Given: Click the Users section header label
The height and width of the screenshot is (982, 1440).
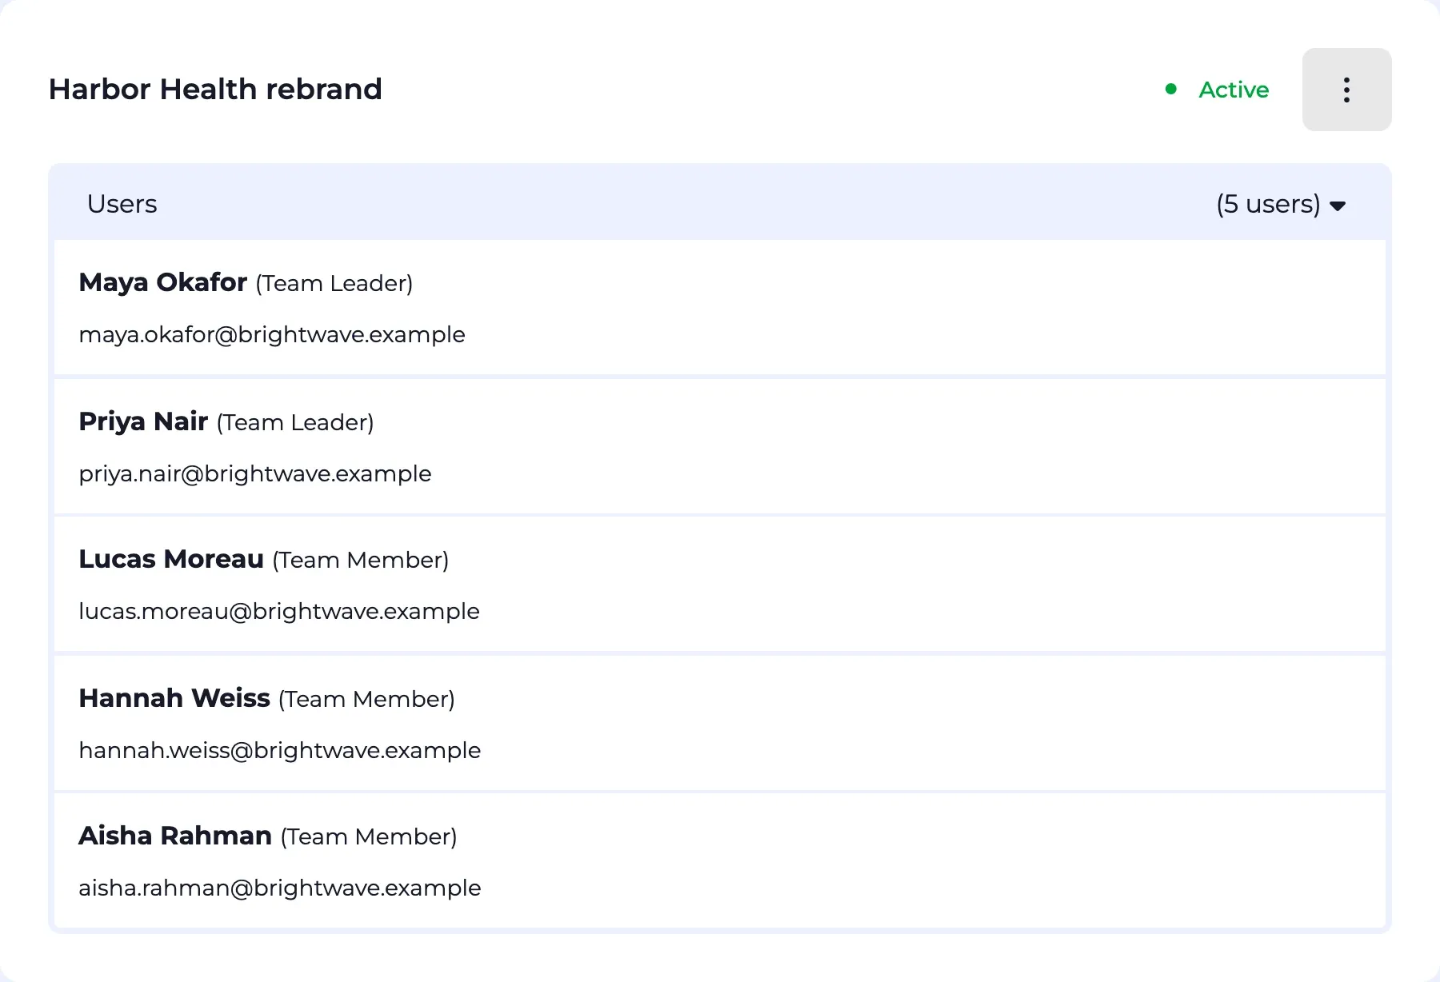Looking at the screenshot, I should click(x=122, y=204).
